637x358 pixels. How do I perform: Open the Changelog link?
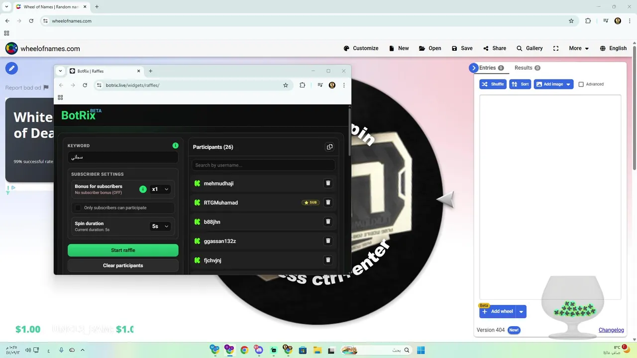(611, 330)
